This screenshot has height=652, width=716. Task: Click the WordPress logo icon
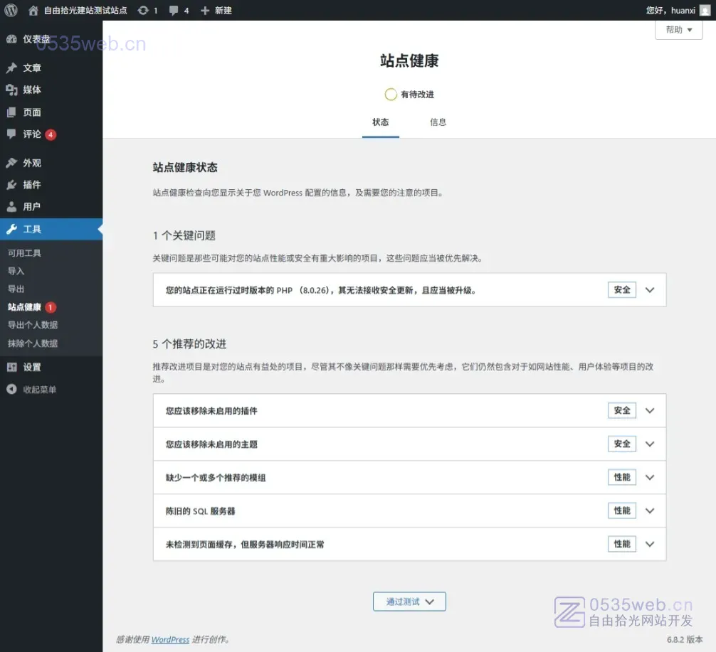tap(11, 10)
